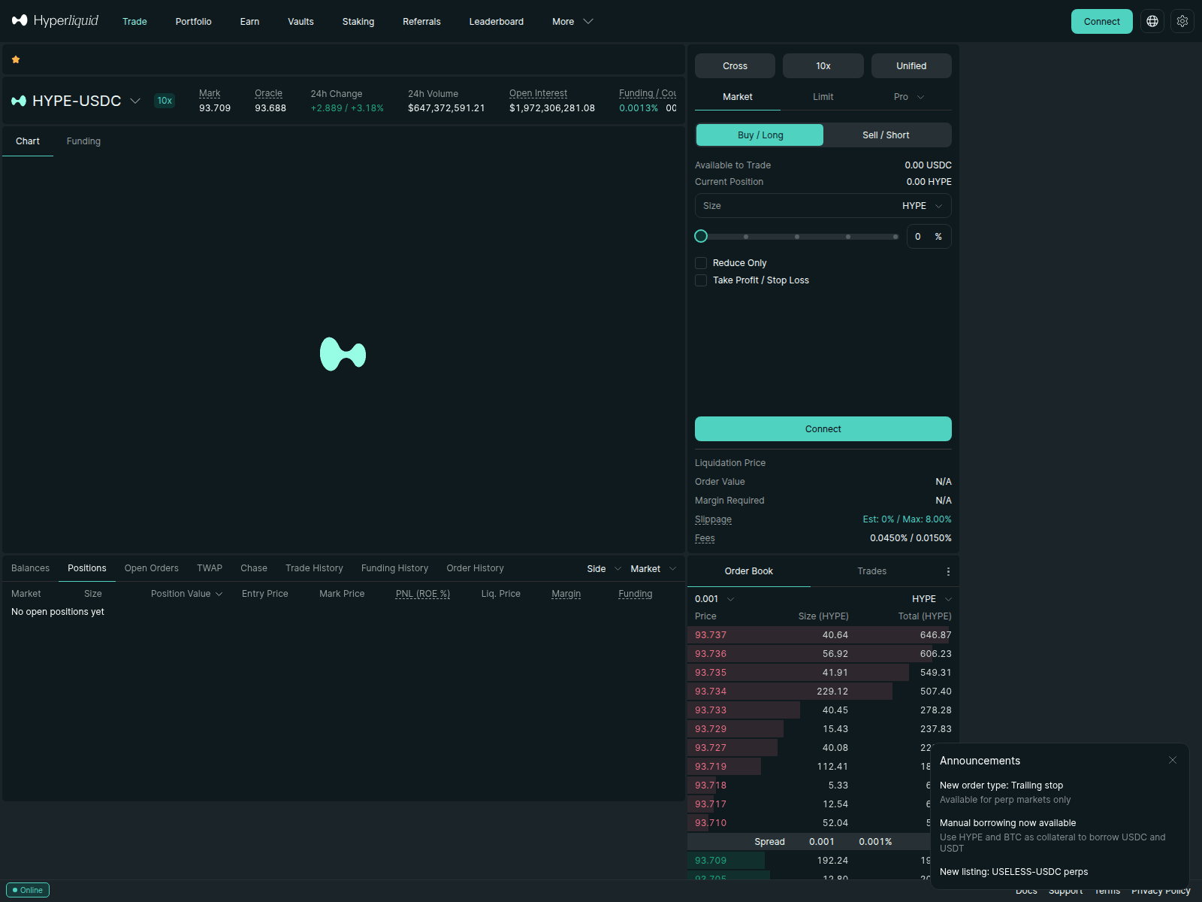
Task: Open the language globe icon
Action: (1152, 21)
